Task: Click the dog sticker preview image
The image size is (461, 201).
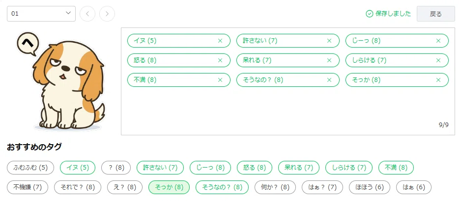Action: (x=60, y=81)
